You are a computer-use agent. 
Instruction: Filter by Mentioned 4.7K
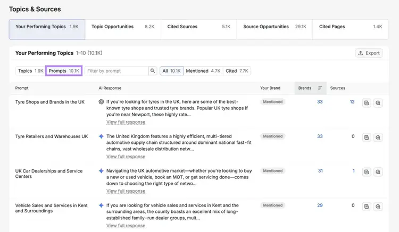click(x=203, y=71)
